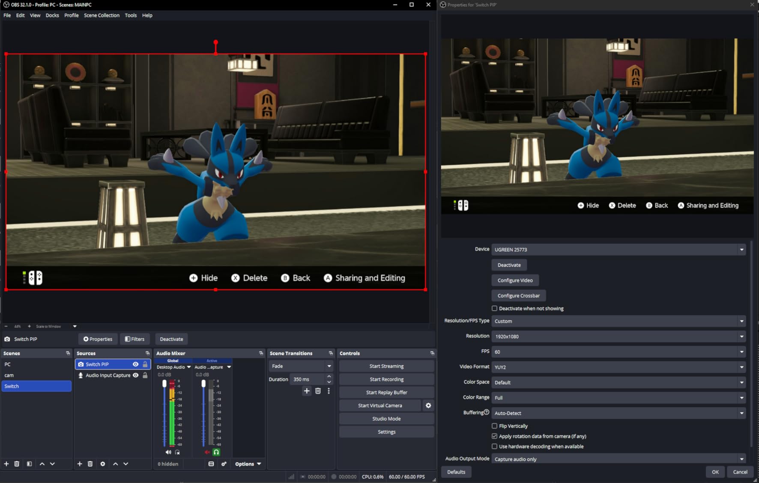
Task: Undock the Scene Transitions panel
Action: [331, 353]
